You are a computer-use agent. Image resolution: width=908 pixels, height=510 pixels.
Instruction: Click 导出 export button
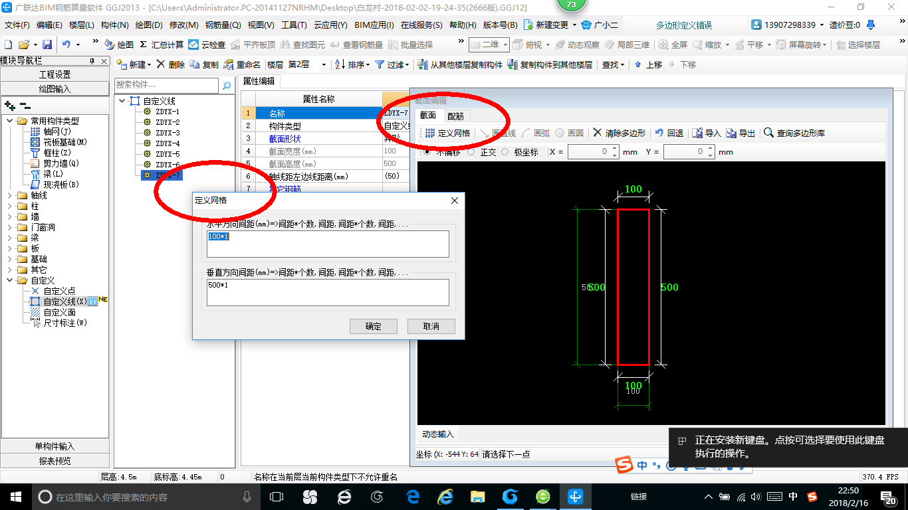click(741, 133)
